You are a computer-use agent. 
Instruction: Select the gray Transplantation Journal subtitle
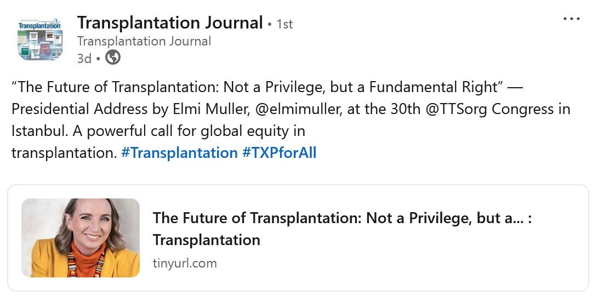(x=144, y=41)
